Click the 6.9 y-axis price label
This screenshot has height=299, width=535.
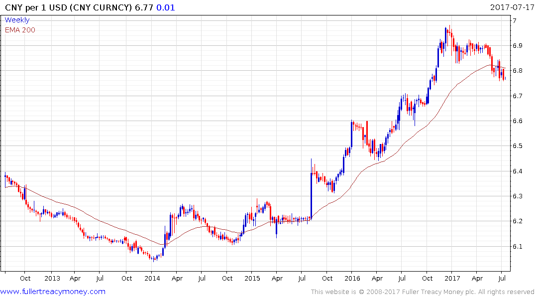point(518,45)
